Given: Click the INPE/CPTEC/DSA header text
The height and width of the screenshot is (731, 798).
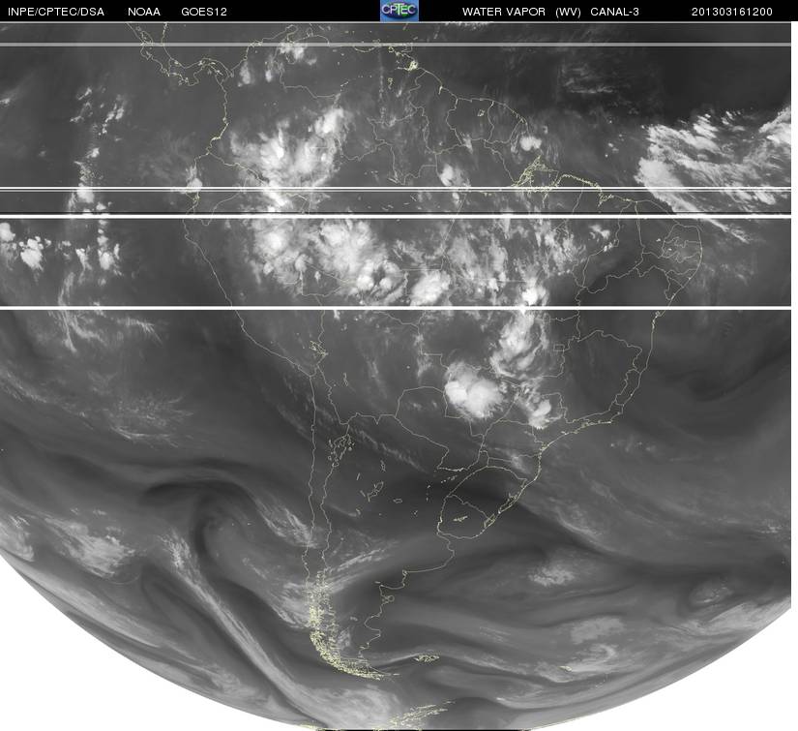Looking at the screenshot, I should tap(56, 12).
